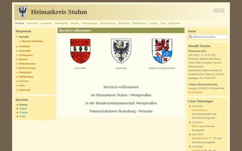Click the Kreis Stuhm coat of arms
This screenshot has width=242, height=151.
[80, 51]
